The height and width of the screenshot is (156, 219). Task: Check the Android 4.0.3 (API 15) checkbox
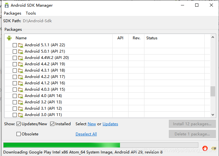pyautogui.click(x=15, y=90)
